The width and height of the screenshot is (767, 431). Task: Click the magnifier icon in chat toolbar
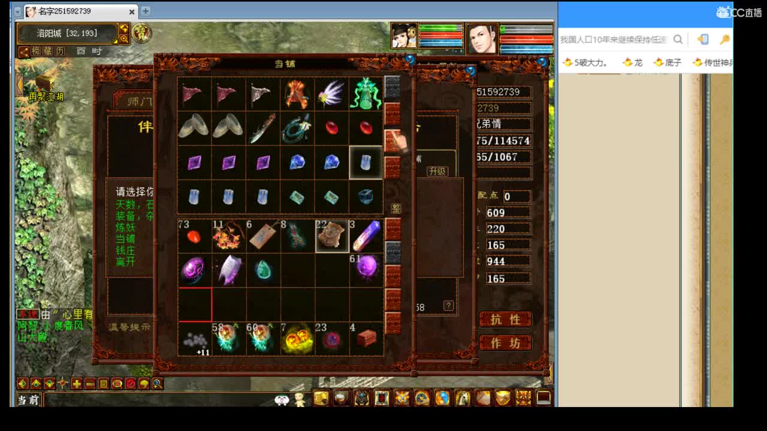click(x=157, y=384)
